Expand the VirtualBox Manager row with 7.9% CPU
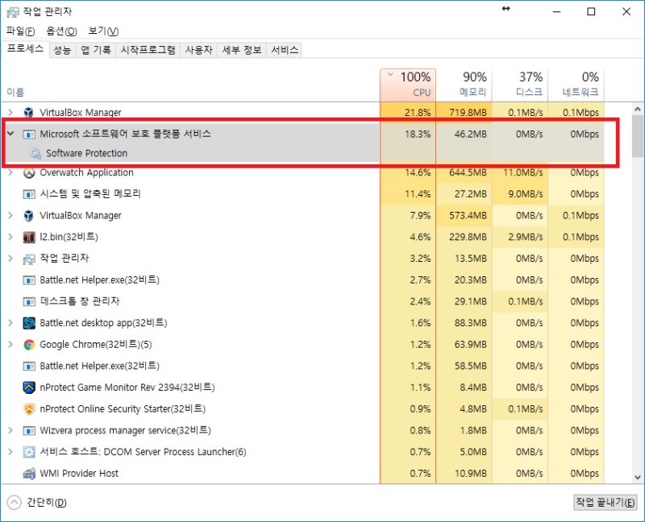This screenshot has height=522, width=645. point(10,215)
